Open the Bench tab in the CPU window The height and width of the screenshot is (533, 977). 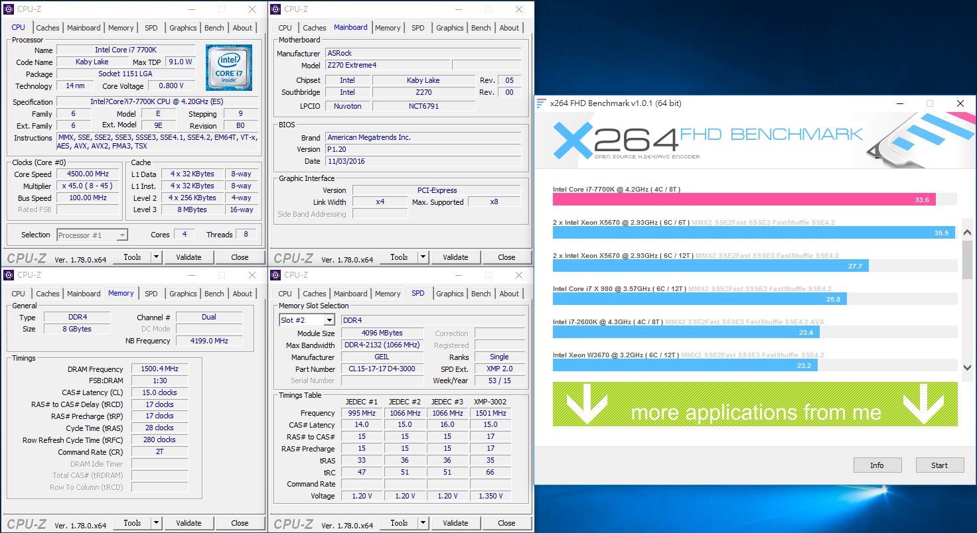point(214,28)
